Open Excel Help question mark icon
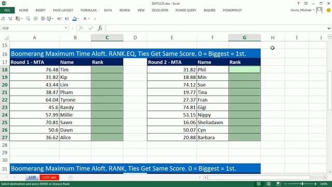332x187 pixels. click(x=298, y=4)
